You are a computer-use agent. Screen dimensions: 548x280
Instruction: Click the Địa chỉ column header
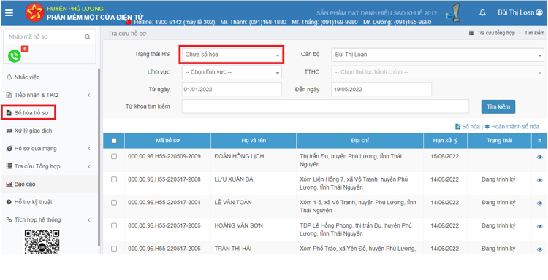tap(359, 141)
